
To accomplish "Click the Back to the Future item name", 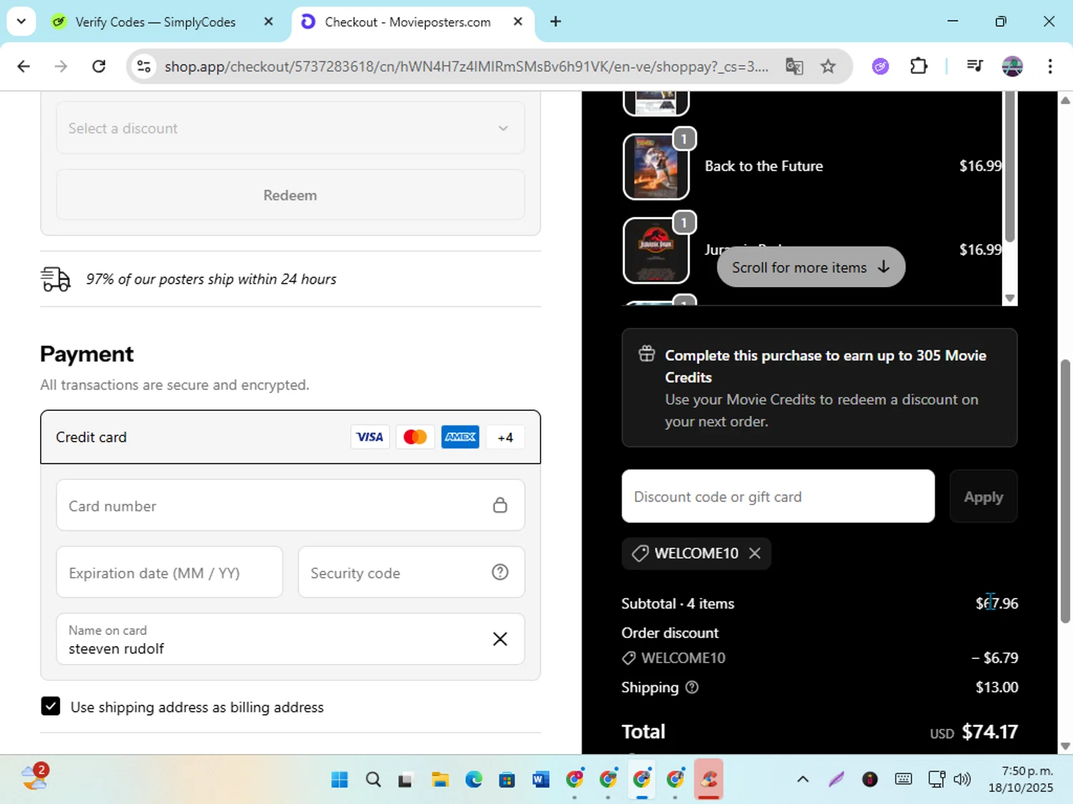I will [x=764, y=167].
